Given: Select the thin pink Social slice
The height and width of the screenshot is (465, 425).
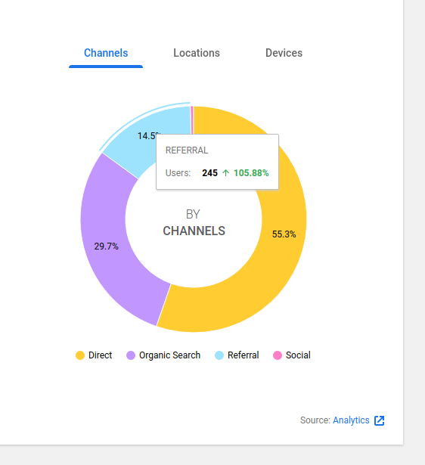Looking at the screenshot, I should pyautogui.click(x=192, y=120).
